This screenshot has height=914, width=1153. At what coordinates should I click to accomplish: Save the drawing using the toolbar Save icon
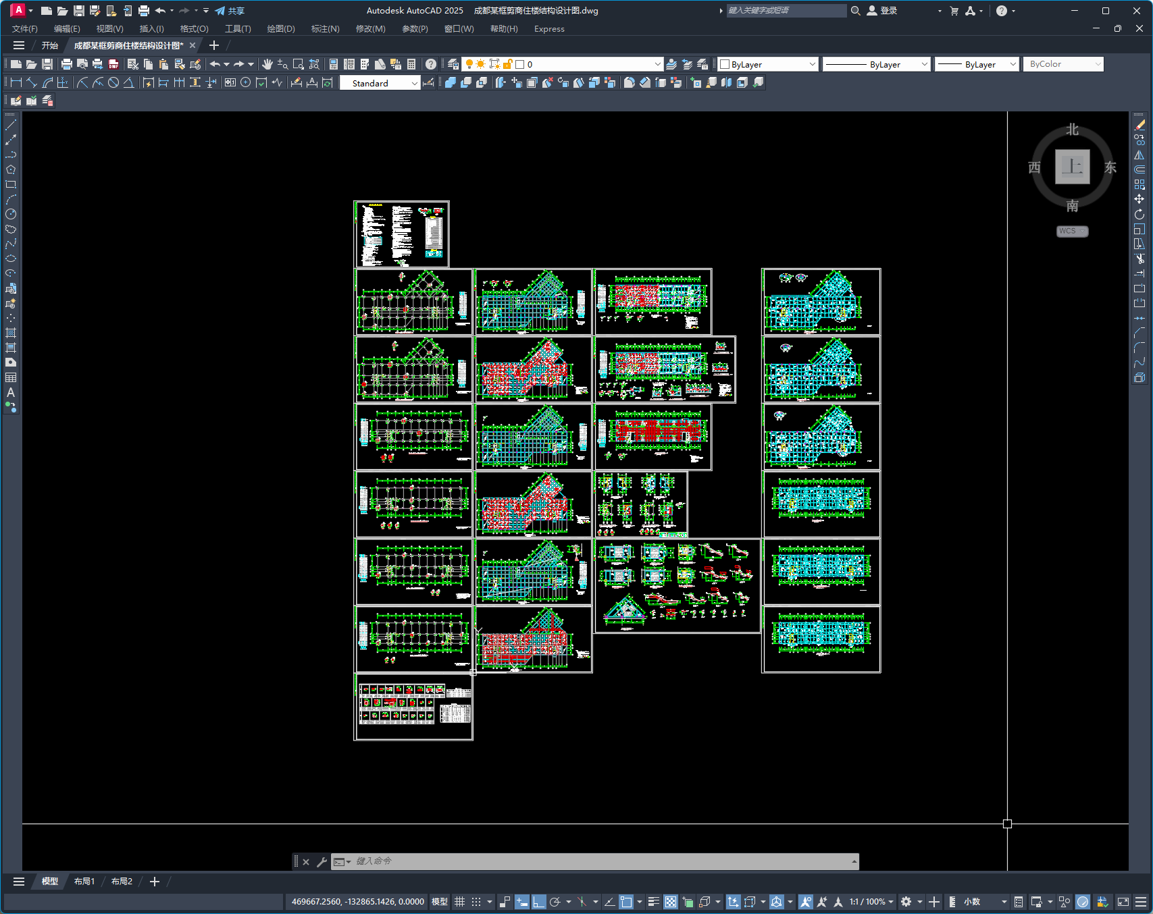pos(47,64)
